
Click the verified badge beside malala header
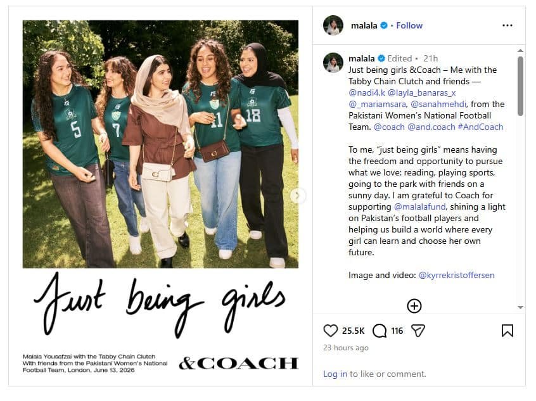click(384, 25)
